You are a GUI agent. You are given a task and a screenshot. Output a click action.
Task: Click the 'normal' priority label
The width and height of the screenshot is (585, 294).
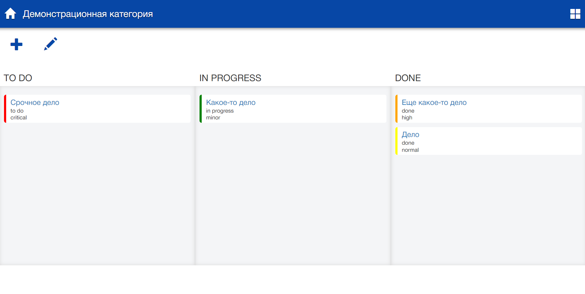[410, 150]
